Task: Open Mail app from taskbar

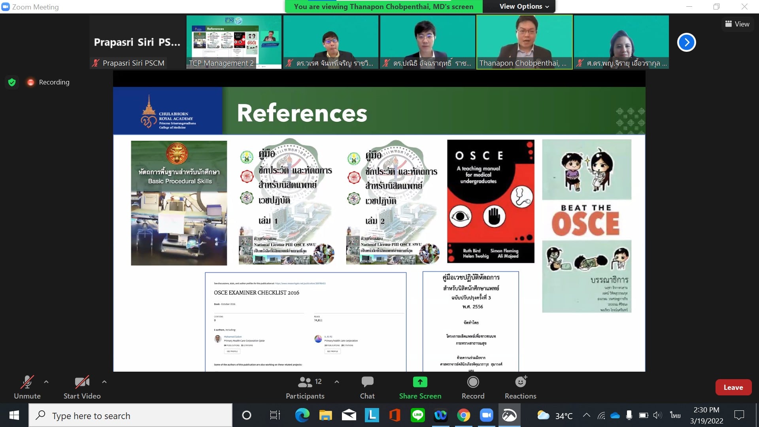Action: click(x=349, y=415)
